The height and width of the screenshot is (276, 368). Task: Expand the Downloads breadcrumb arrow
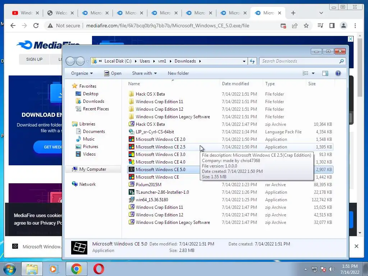tap(200, 61)
